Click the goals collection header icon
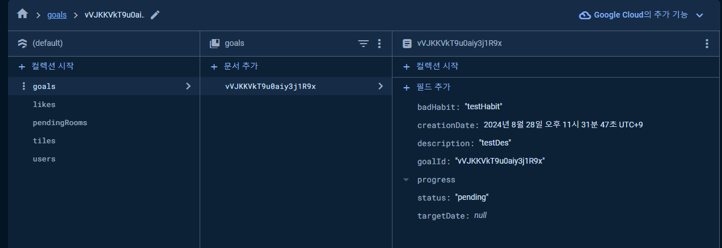Viewport: 722px width, 248px height. click(214, 43)
